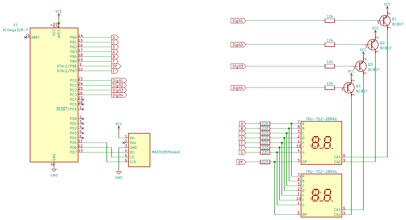Select the 220 resistor connected to label A
Image resolution: width=406 pixels, height=220 pixels.
point(265,124)
